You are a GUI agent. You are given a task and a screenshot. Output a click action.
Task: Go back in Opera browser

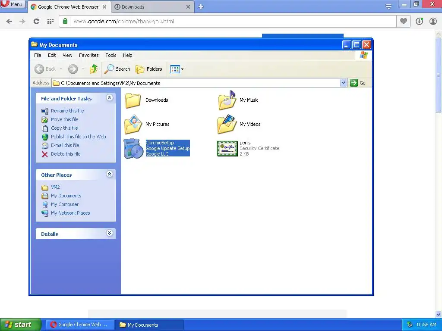[9, 21]
